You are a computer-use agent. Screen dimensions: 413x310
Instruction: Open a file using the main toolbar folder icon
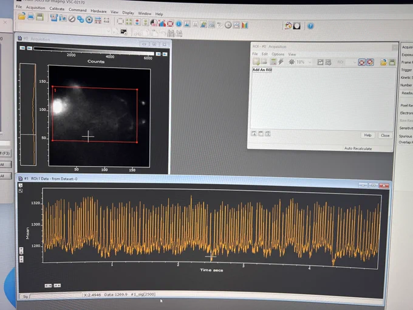pos(22,16)
